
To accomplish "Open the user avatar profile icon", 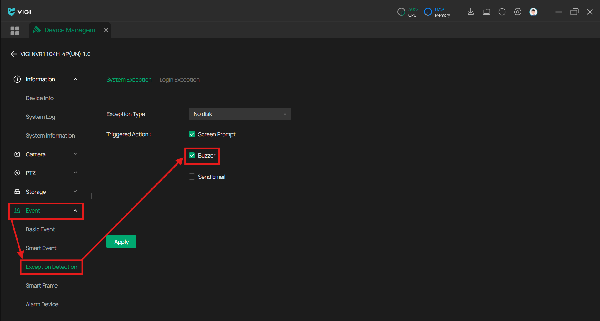I will [533, 12].
